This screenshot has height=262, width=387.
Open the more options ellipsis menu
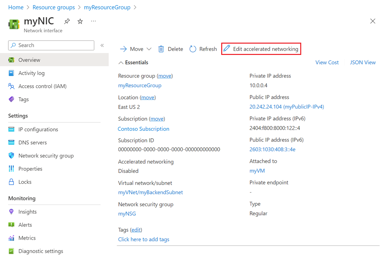coord(93,21)
